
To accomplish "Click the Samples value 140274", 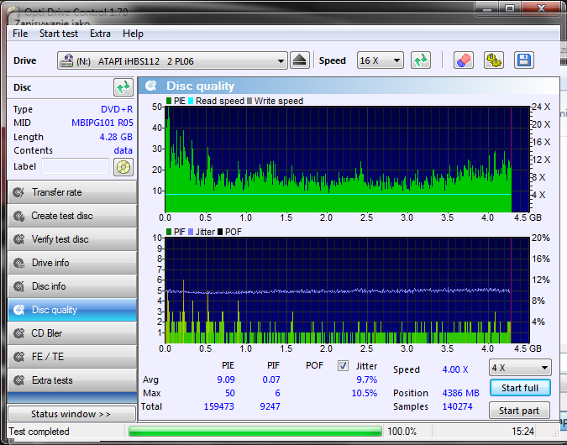I will point(458,406).
